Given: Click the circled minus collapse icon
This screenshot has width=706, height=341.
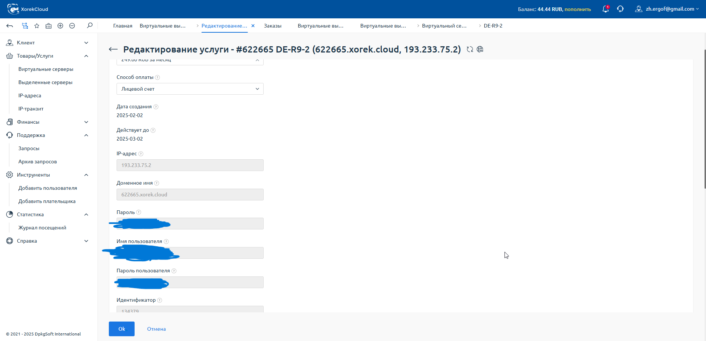Looking at the screenshot, I should click(x=72, y=26).
